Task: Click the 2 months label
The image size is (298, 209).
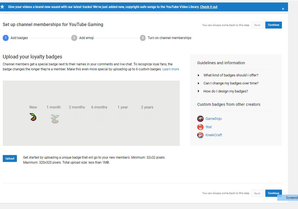Action: pyautogui.click(x=77, y=107)
